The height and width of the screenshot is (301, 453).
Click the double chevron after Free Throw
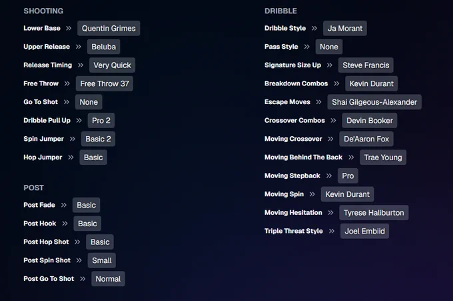[x=67, y=83]
